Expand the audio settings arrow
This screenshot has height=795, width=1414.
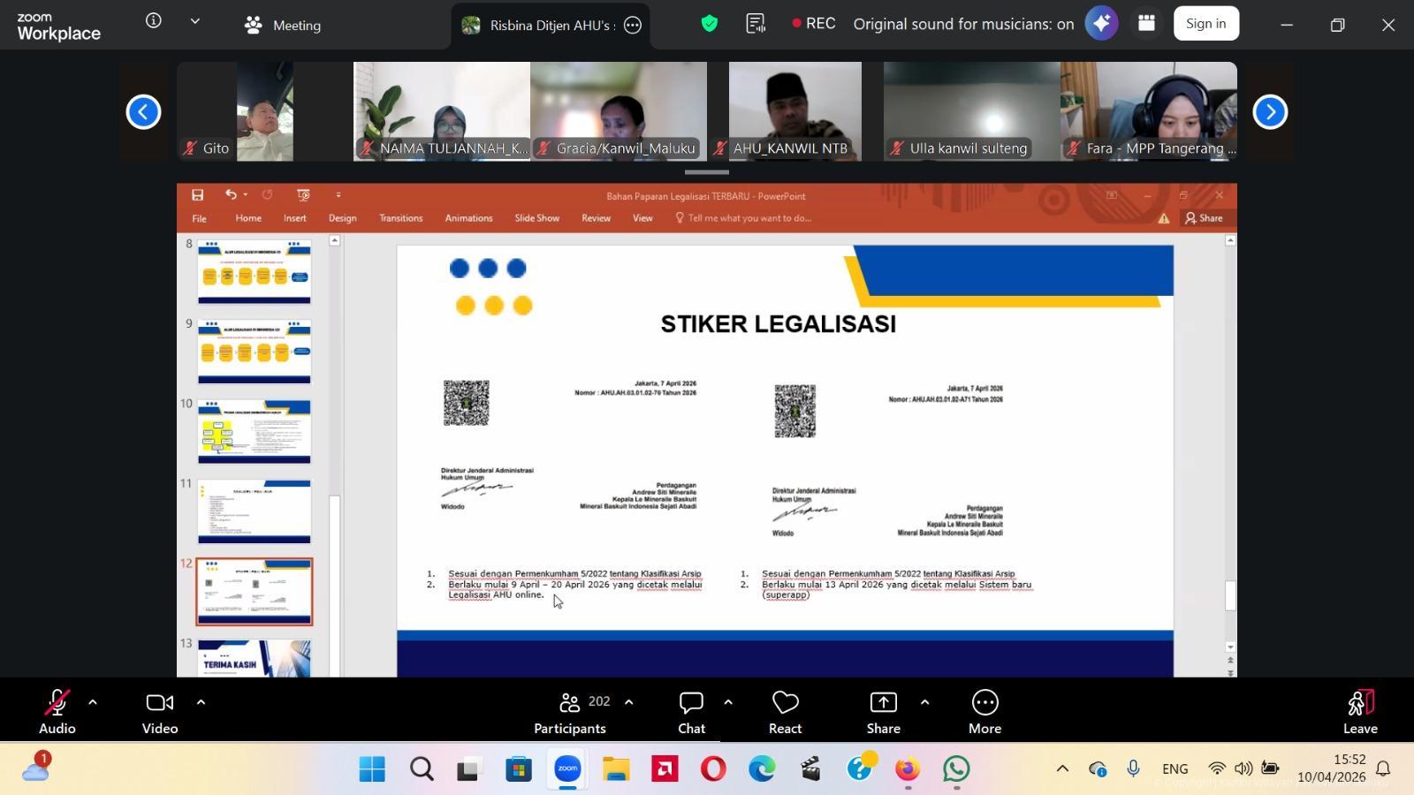tap(93, 702)
